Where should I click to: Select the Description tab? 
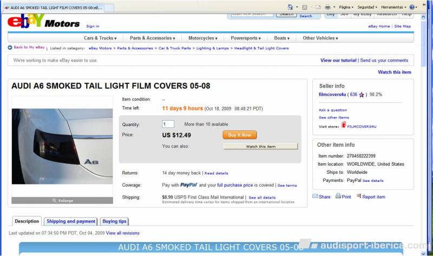click(x=27, y=221)
